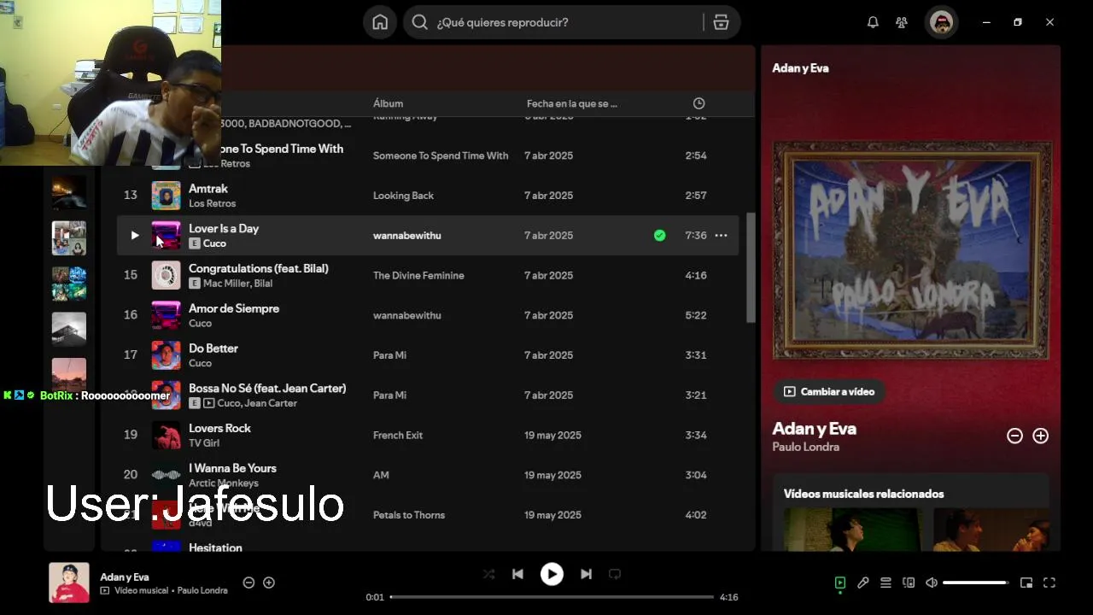Go to Spotify Home
The image size is (1093, 615).
click(380, 22)
